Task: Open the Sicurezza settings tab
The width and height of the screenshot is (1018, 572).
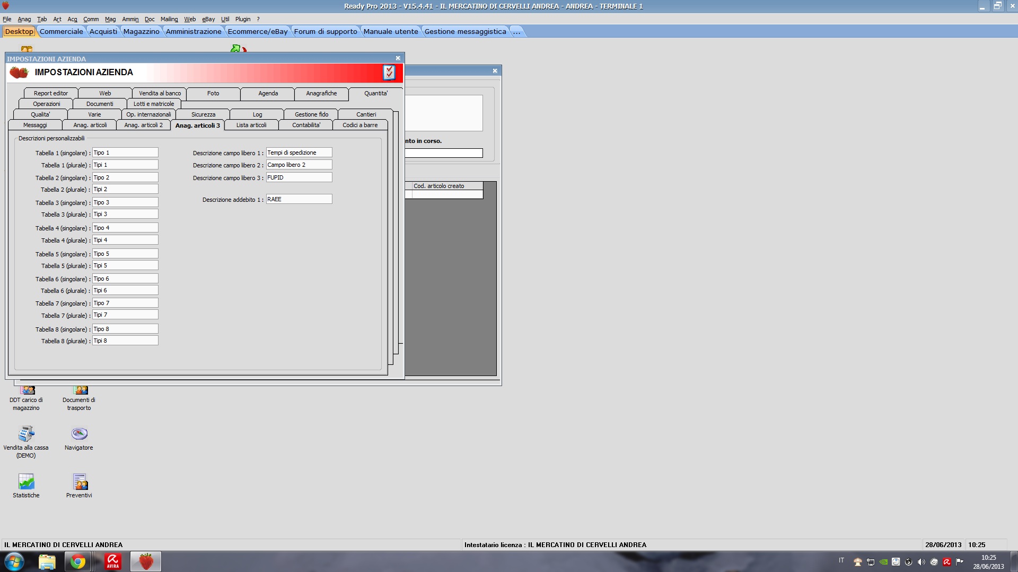Action: tap(203, 114)
